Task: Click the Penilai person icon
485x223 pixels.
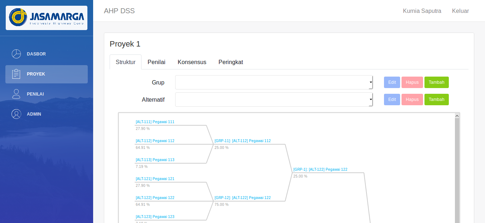Action: coord(16,94)
